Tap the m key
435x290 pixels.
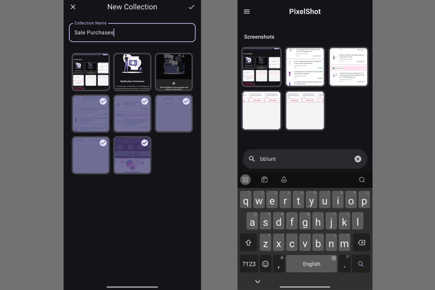[344, 243]
